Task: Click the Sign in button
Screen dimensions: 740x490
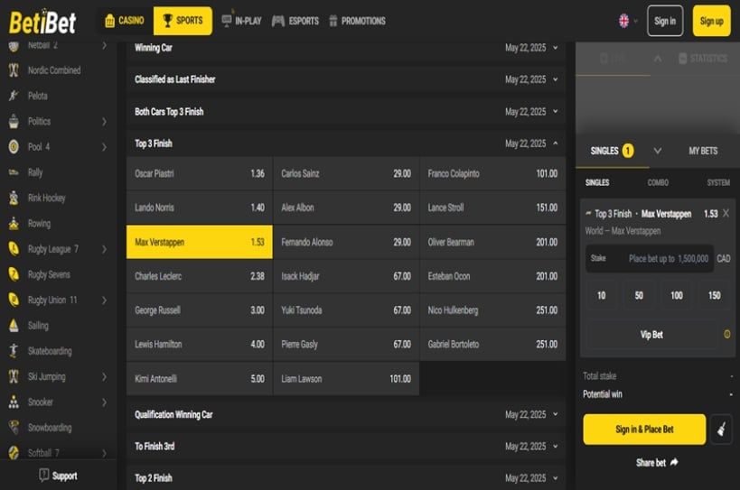Action: 665,21
